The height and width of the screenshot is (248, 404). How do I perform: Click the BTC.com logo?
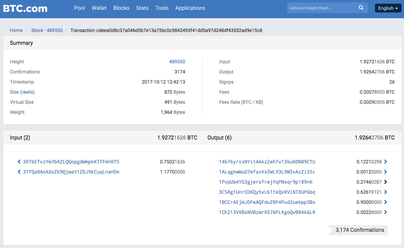pos(25,8)
